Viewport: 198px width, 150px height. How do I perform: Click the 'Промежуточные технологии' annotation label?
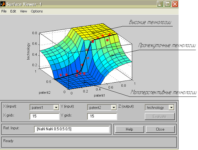167,45
